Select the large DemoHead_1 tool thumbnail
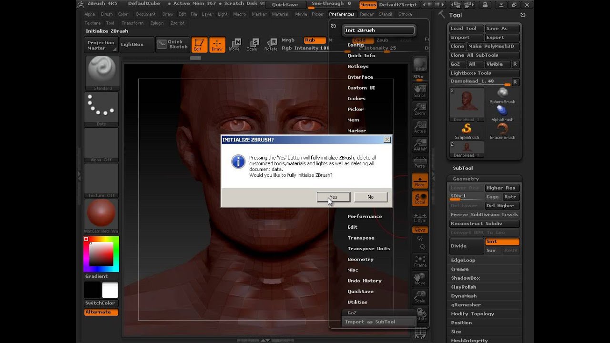 point(467,104)
